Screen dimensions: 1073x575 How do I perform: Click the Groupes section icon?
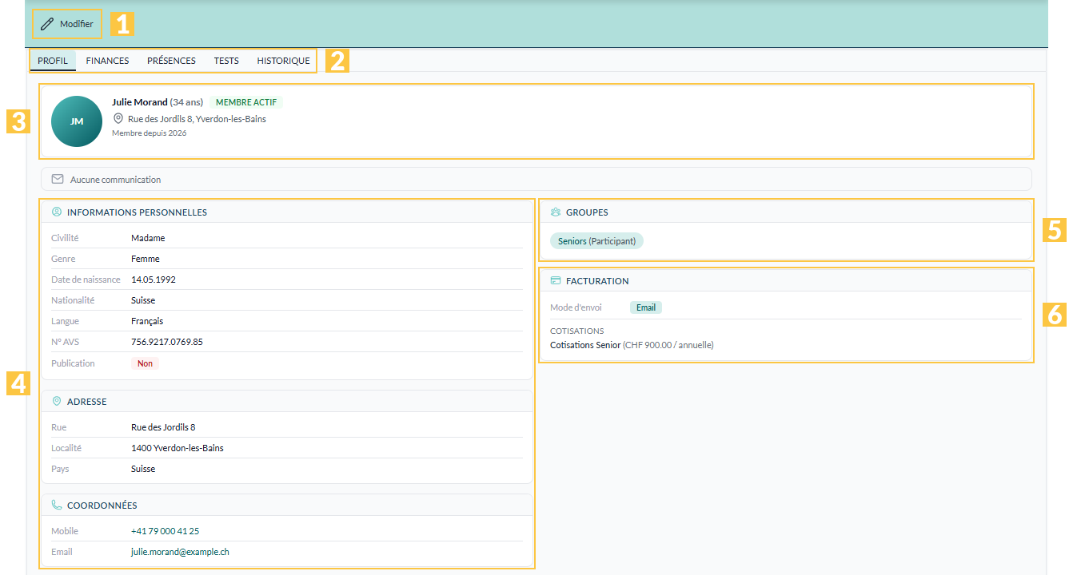pos(556,212)
